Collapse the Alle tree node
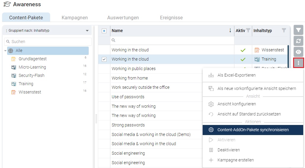 [x=5, y=51]
